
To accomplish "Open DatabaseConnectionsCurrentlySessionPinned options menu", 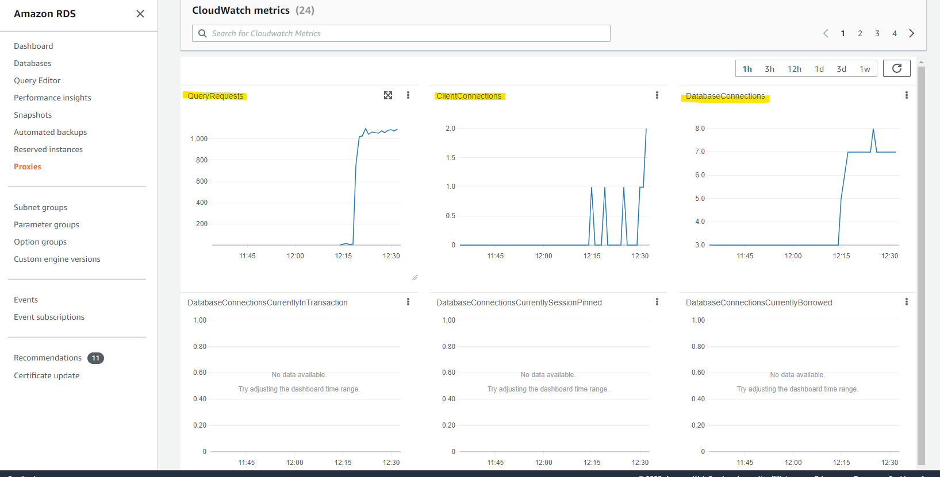I will point(657,302).
